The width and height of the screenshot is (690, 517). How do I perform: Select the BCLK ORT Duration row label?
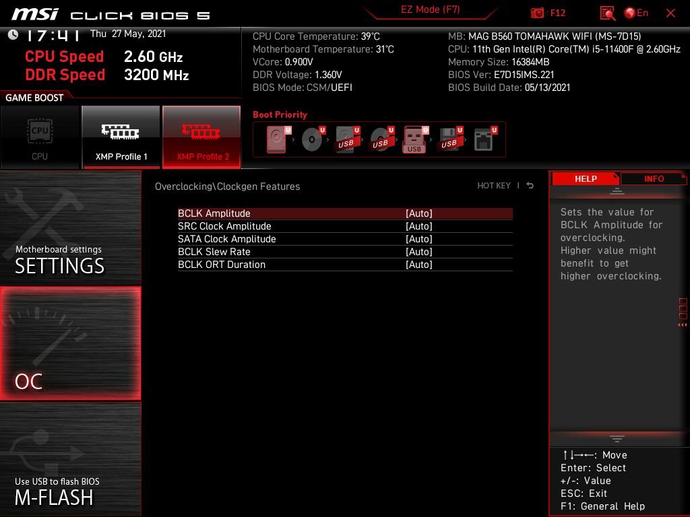pyautogui.click(x=221, y=264)
